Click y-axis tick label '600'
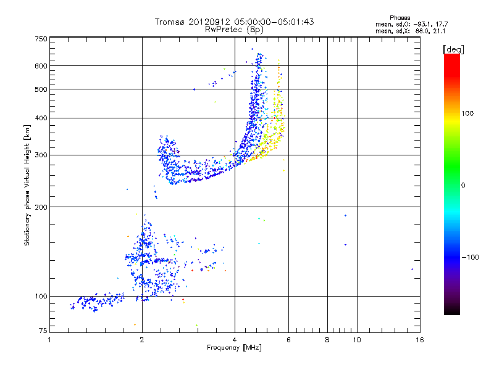The height and width of the screenshot is (370, 494). point(41,66)
